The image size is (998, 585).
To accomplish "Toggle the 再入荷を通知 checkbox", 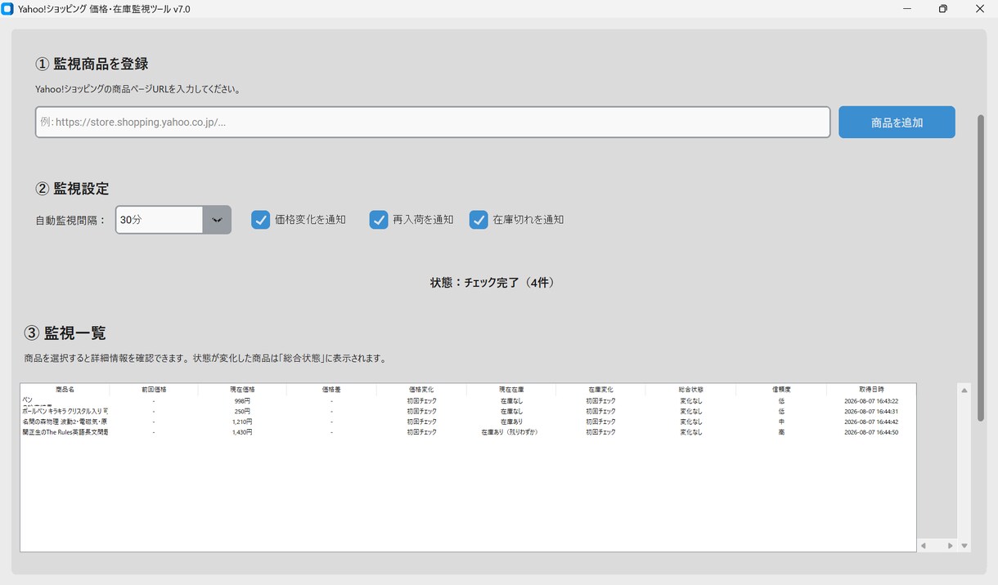I will coord(378,220).
